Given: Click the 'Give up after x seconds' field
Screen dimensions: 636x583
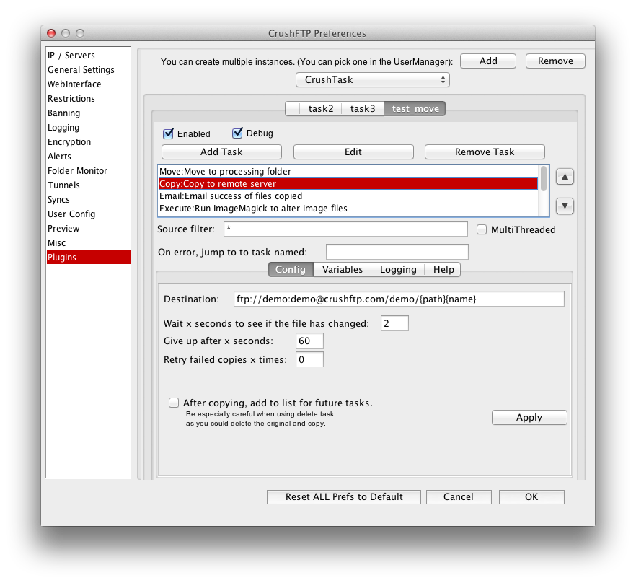Looking at the screenshot, I should coord(309,341).
